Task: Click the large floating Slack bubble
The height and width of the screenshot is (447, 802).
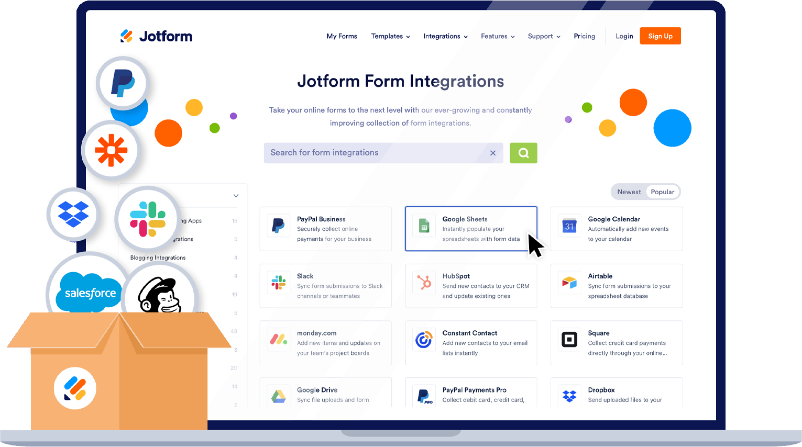Action: [x=148, y=218]
